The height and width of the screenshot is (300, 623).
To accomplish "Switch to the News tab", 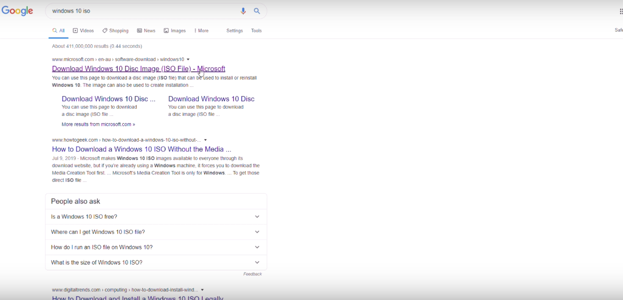I will [x=146, y=31].
